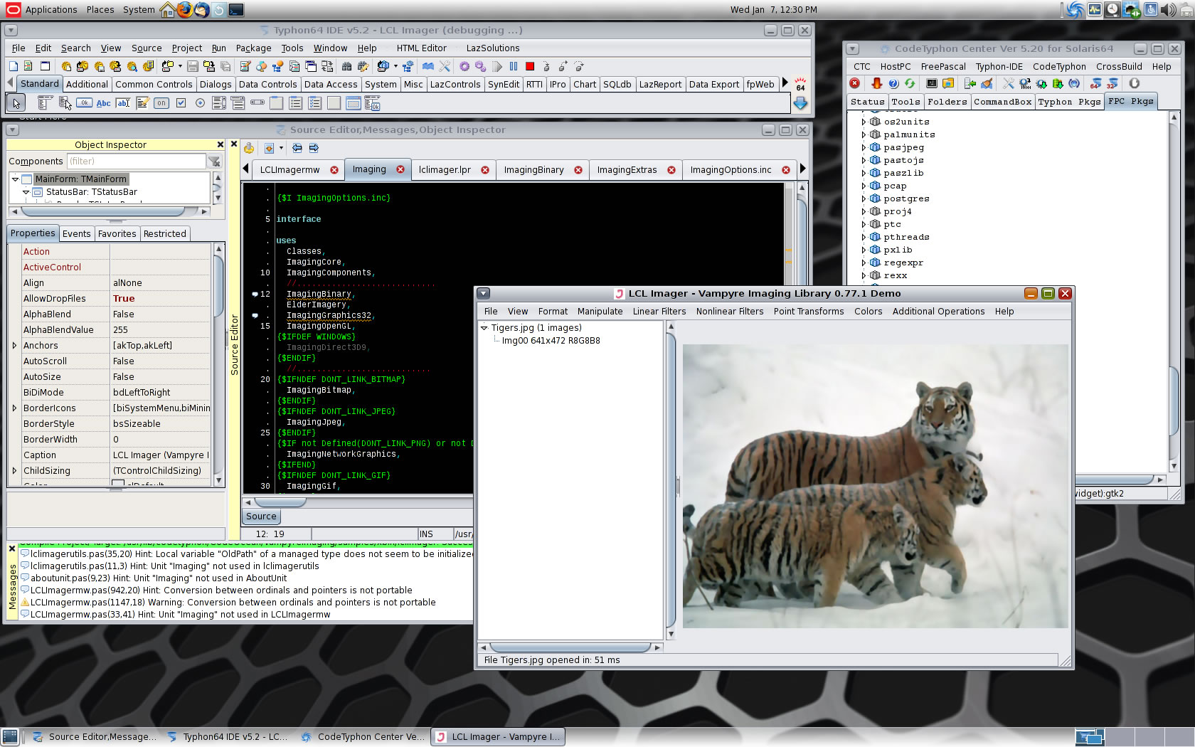Select the TMainMenu component in palette
This screenshot has height=747, width=1195.
coord(45,103)
